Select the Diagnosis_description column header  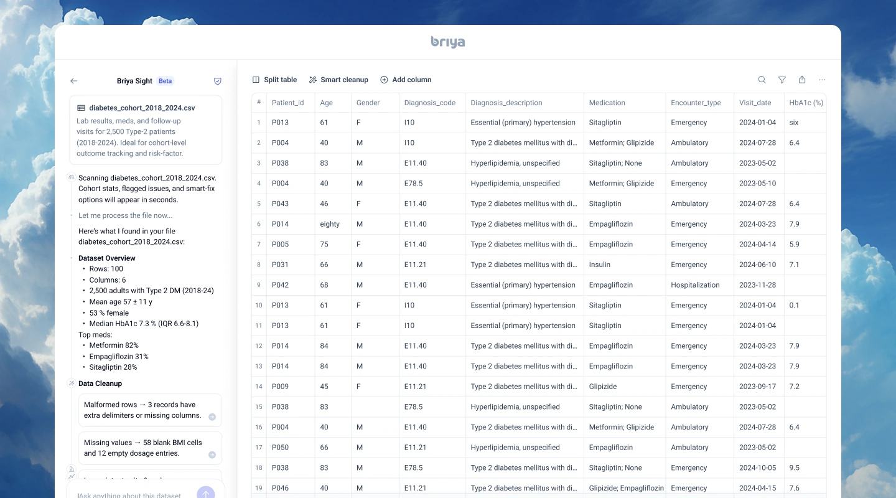(525, 103)
